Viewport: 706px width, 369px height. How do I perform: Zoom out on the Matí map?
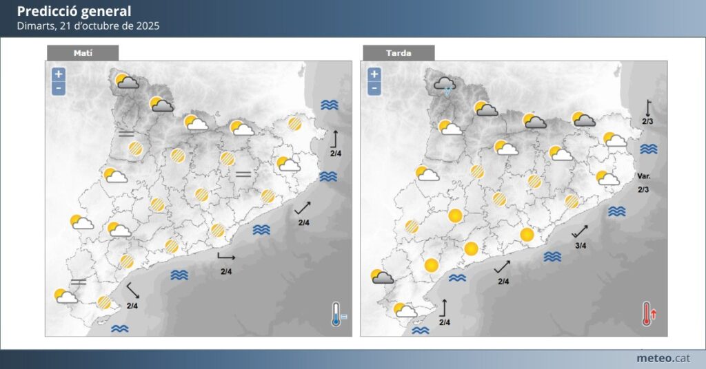[x=59, y=88]
